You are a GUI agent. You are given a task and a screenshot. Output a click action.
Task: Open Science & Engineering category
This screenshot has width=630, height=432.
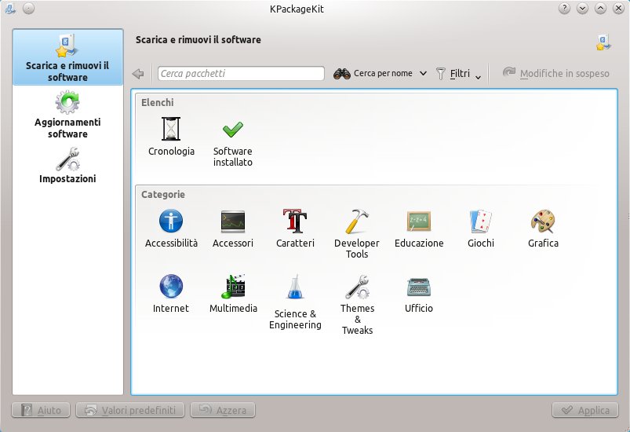click(295, 287)
